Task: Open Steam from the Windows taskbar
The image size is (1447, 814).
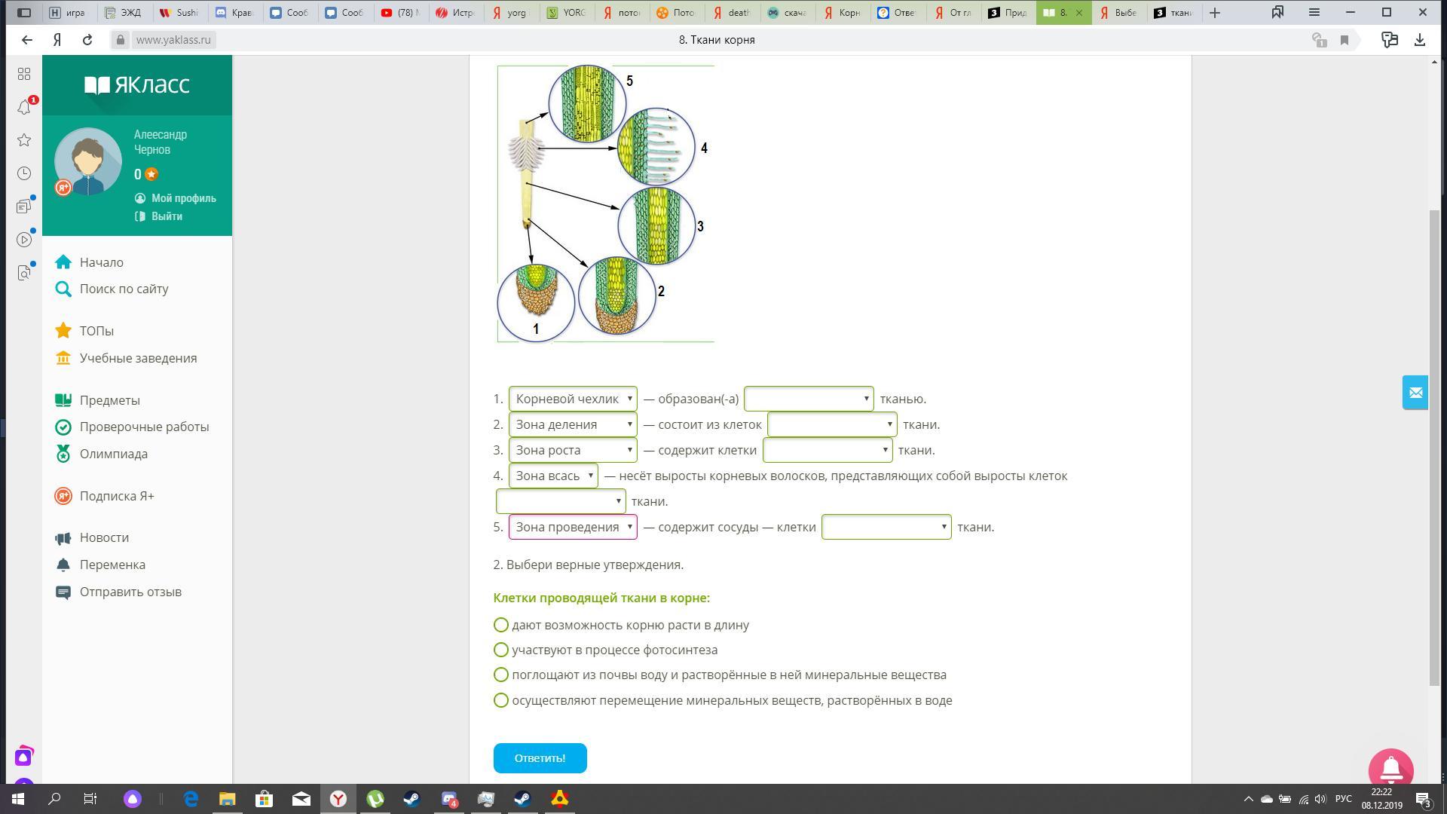Action: [411, 799]
